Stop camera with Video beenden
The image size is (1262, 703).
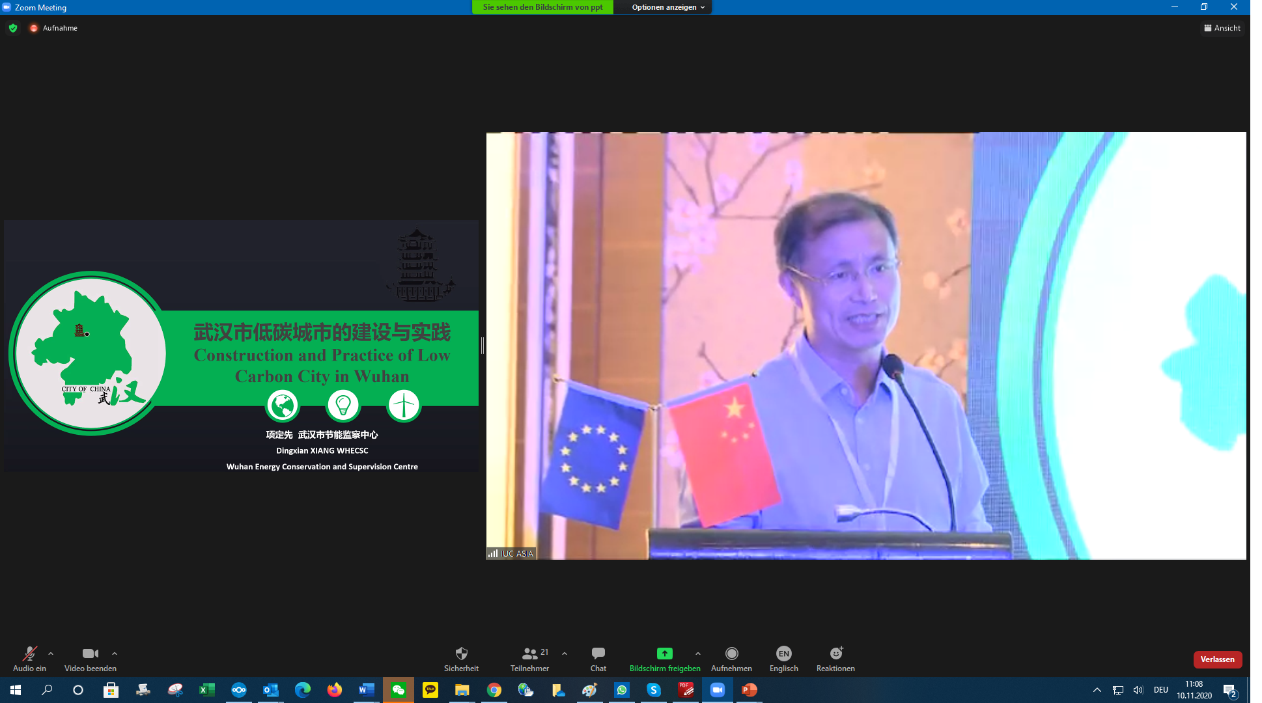pyautogui.click(x=90, y=654)
